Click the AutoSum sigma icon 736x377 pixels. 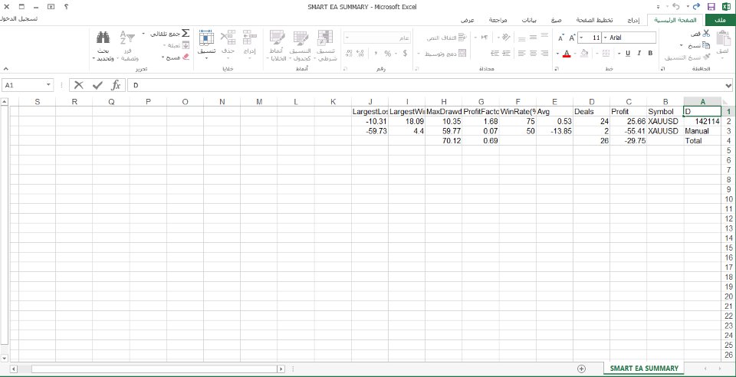tap(186, 34)
